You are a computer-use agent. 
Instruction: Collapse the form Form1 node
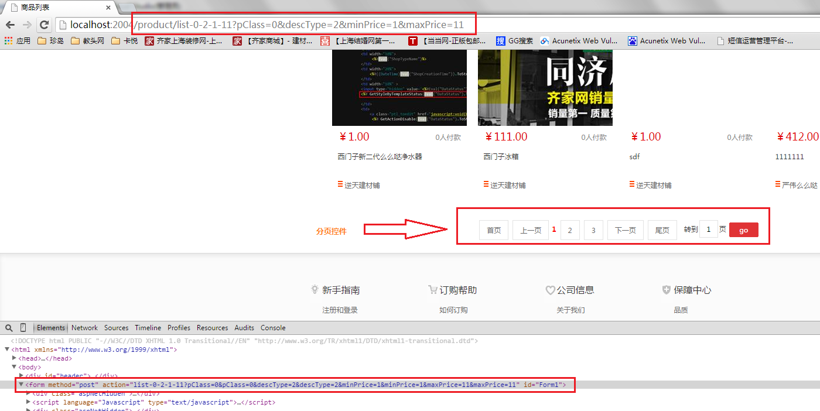[x=21, y=385]
